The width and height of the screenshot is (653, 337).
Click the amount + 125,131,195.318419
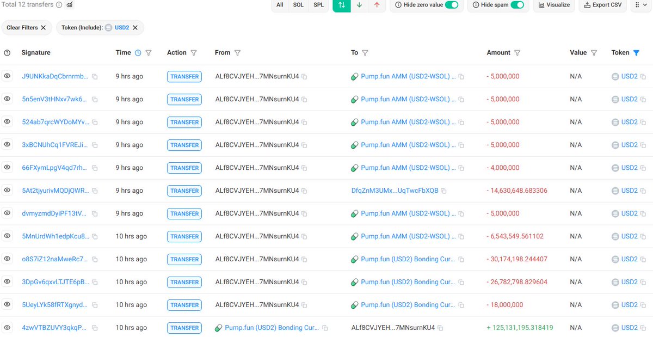pos(520,328)
